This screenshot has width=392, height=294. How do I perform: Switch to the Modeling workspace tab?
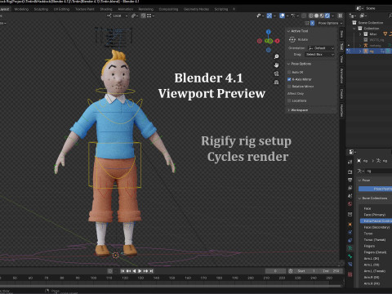(21, 9)
